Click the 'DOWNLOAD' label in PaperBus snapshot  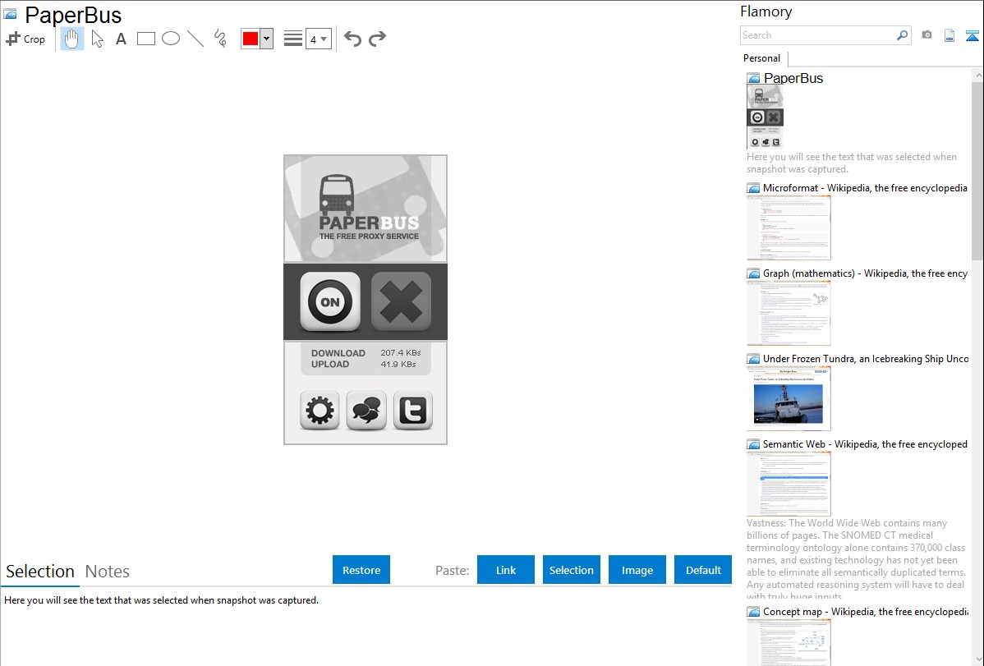click(338, 353)
